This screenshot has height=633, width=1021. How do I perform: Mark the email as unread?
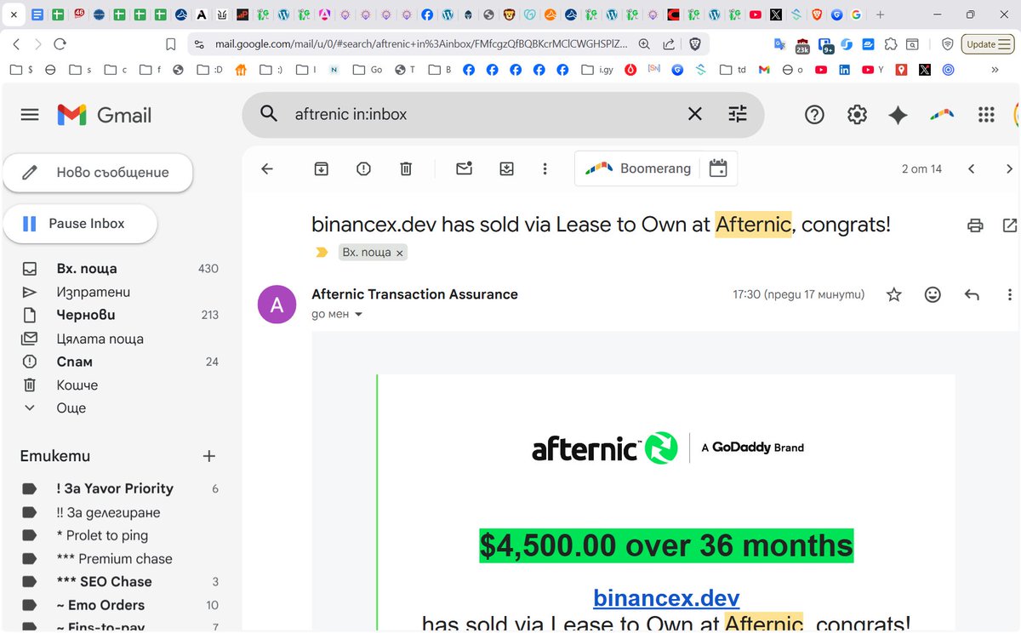click(x=464, y=168)
